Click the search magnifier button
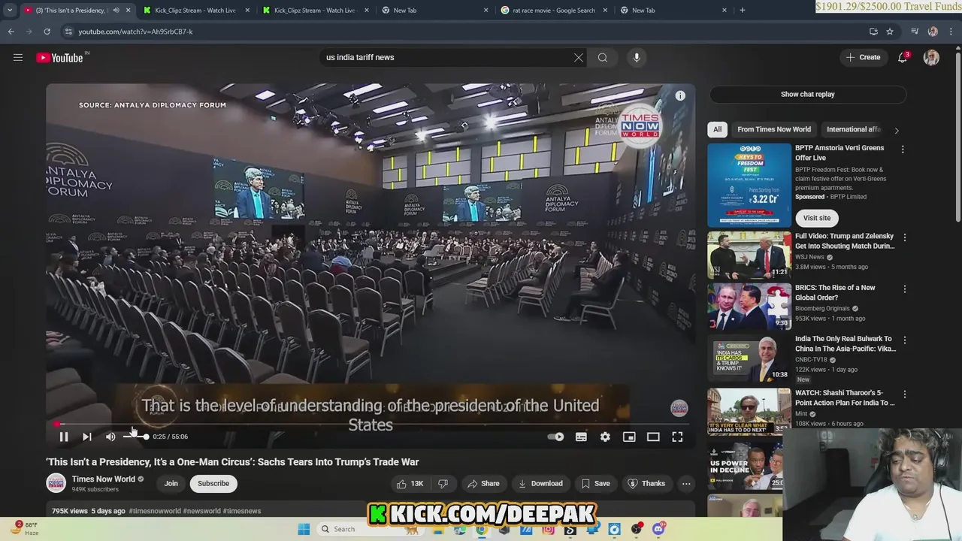Screen dimensions: 962x541 pos(603,57)
